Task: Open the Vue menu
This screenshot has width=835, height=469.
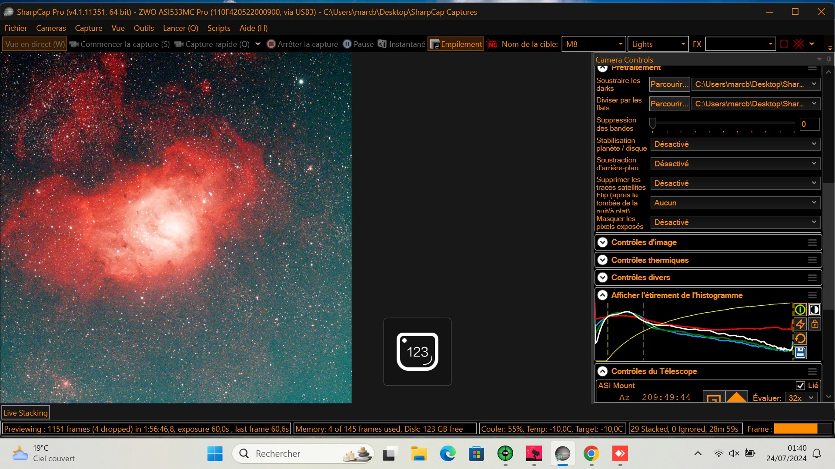Action: point(118,28)
